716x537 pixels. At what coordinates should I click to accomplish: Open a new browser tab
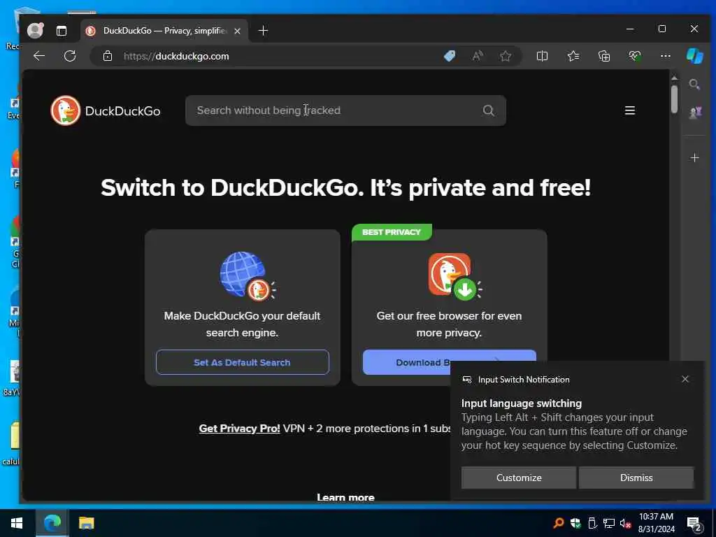(x=263, y=31)
